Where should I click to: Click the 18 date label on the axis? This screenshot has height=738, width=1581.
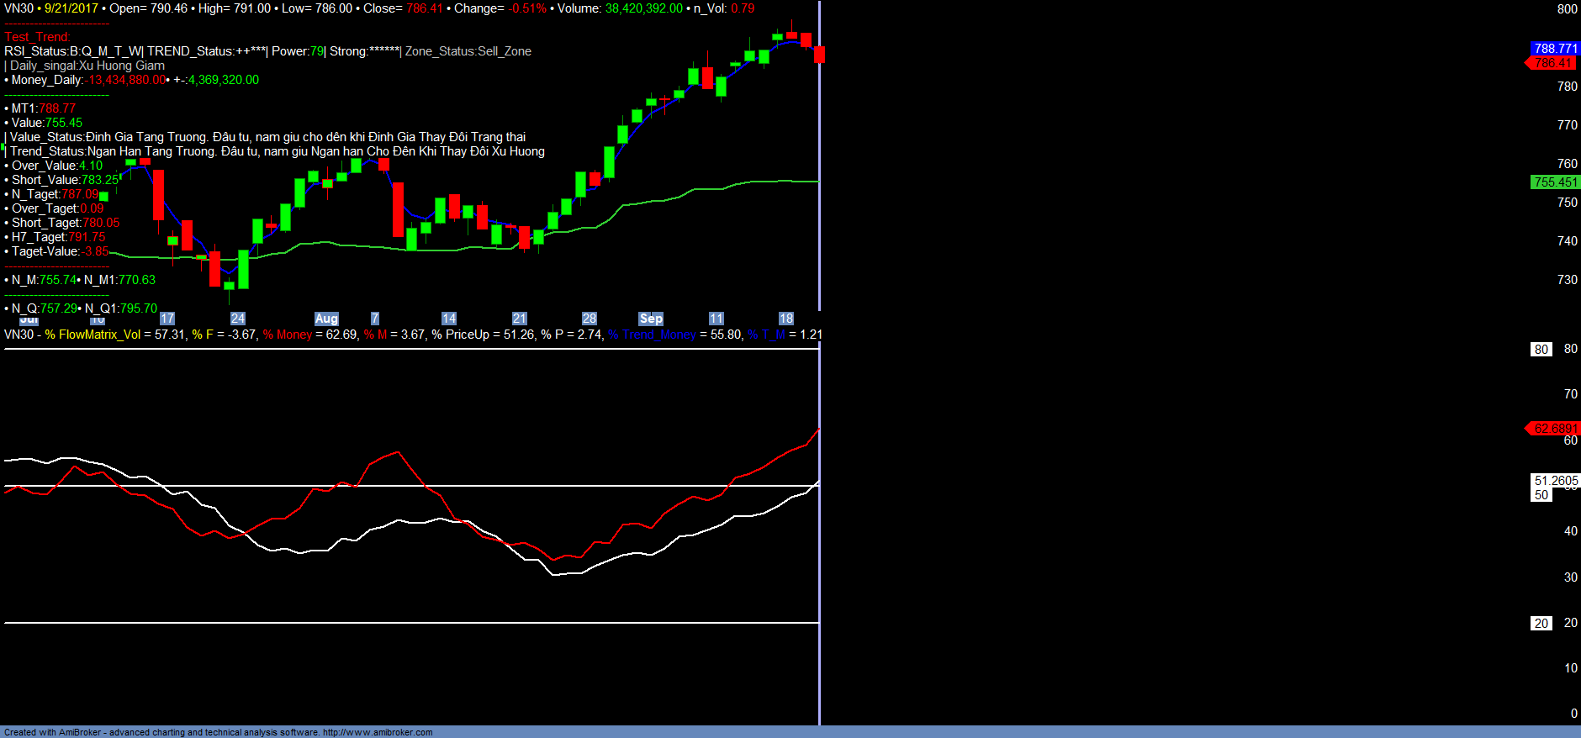click(x=786, y=319)
